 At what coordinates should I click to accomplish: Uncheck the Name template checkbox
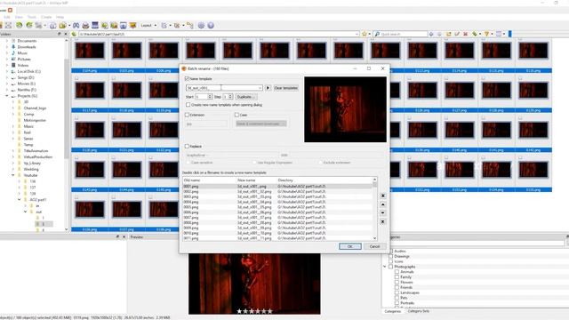point(187,78)
